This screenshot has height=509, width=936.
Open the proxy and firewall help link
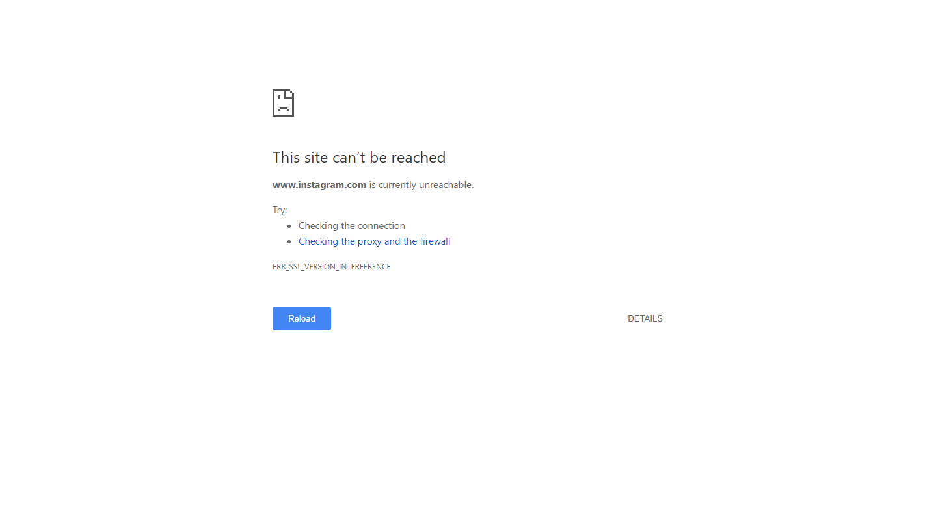[375, 241]
